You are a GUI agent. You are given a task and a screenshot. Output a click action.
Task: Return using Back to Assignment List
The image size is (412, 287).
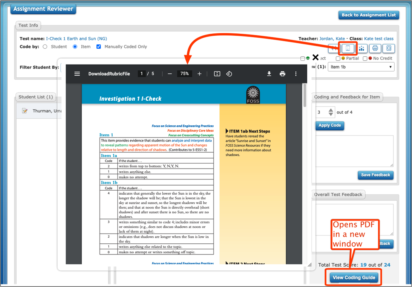[x=368, y=15]
